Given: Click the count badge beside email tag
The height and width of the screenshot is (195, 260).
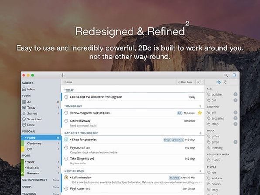Looking at the screenshot, I should pos(236,142).
